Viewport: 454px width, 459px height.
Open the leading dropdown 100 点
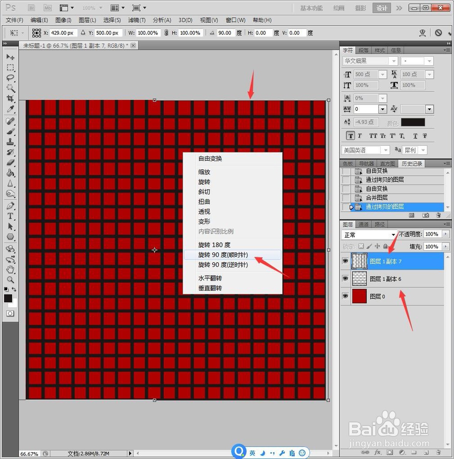[429, 74]
